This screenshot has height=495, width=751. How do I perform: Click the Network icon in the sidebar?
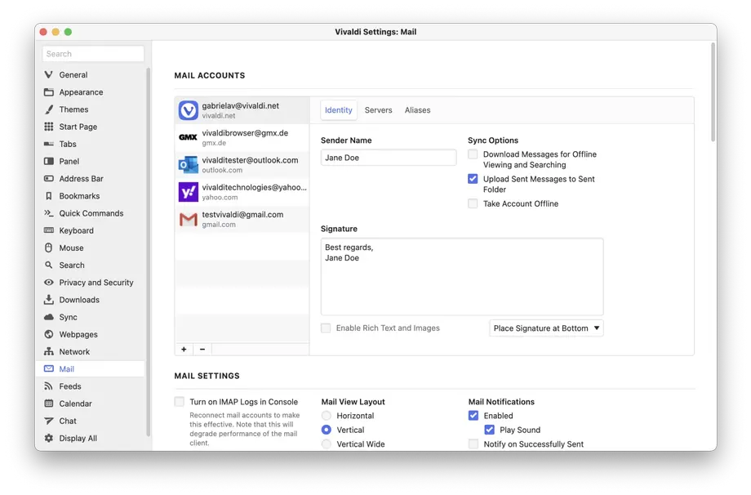click(48, 351)
